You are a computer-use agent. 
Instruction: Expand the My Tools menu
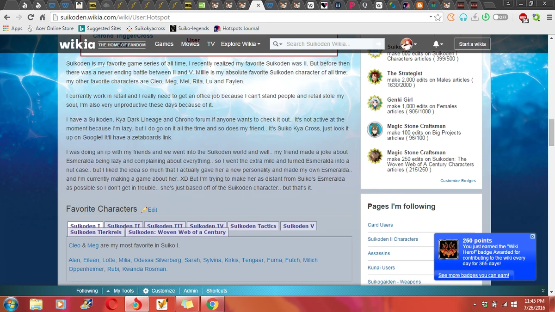(120, 291)
